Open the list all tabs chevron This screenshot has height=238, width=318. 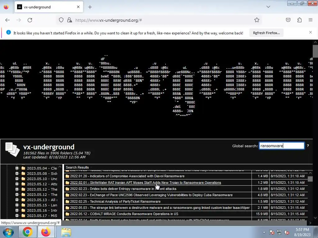coord(268,7)
